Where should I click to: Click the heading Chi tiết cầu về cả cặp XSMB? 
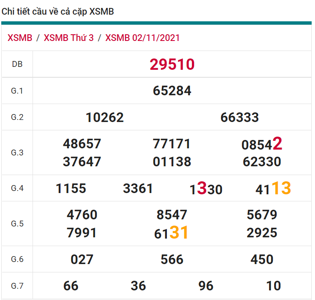tap(58, 12)
